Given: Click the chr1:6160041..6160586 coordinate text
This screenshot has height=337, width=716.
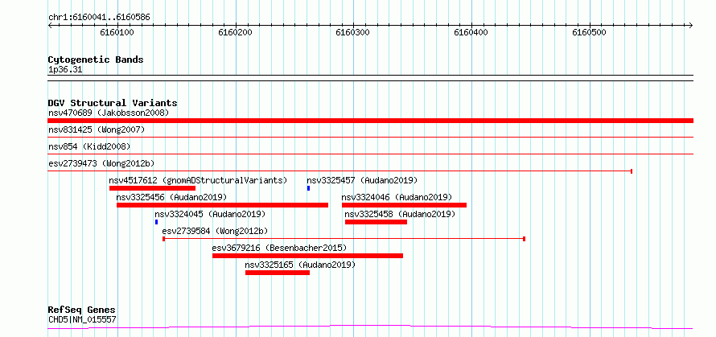Looking at the screenshot, I should pos(99,18).
